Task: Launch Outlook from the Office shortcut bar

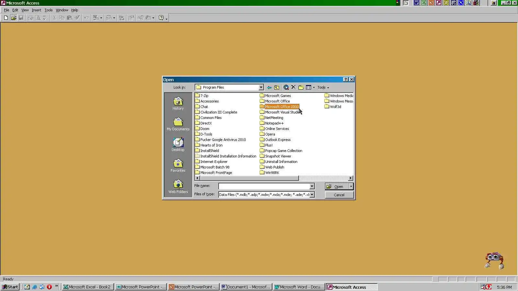Action: pos(446,3)
